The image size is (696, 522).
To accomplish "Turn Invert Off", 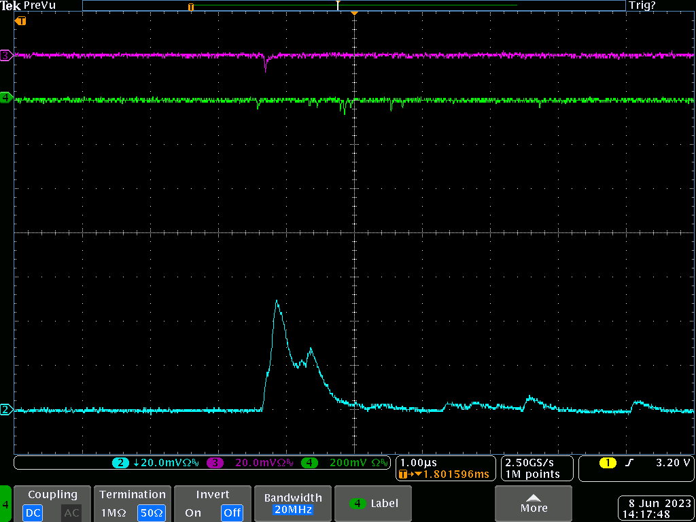I will 232,512.
